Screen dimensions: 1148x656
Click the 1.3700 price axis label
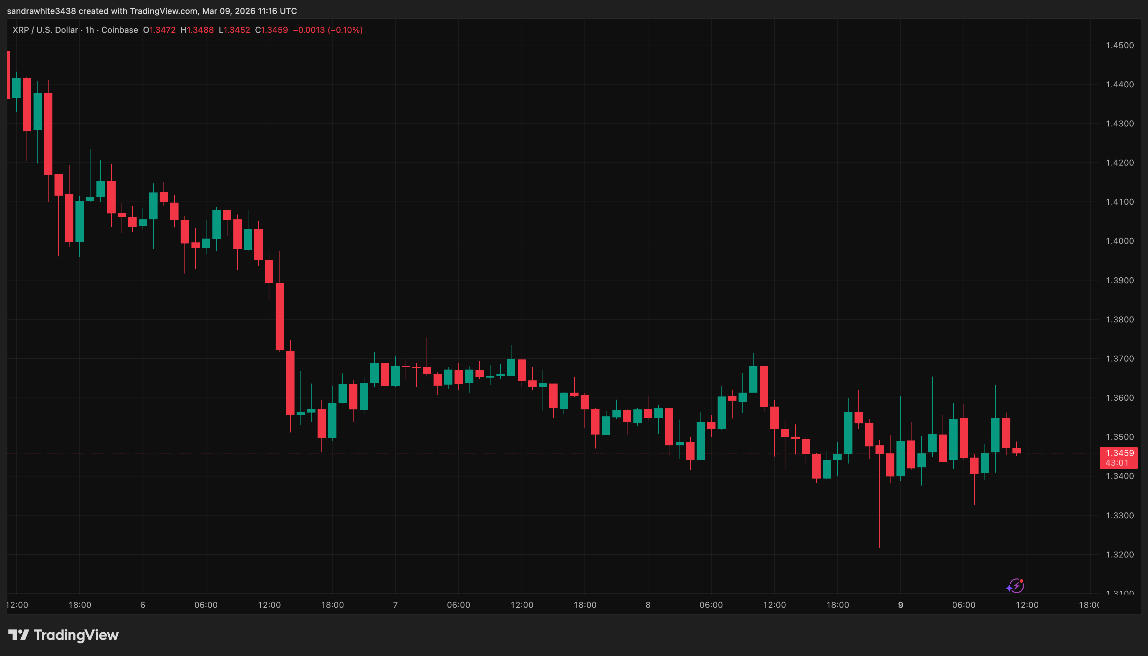(1120, 359)
